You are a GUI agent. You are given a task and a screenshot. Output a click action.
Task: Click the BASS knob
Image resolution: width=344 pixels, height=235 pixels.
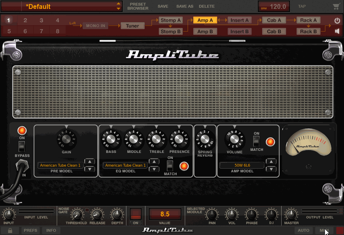[111, 139]
